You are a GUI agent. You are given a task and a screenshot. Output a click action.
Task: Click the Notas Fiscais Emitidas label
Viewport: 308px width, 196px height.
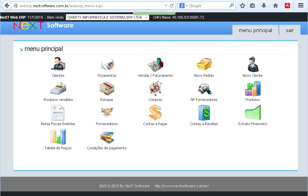click(58, 124)
